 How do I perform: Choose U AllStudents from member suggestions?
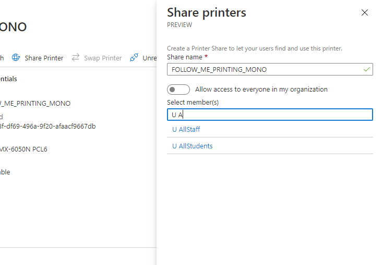193,146
